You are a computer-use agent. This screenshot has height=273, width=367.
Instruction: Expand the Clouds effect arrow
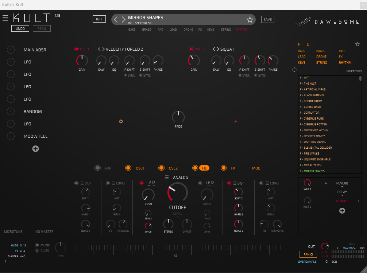pyautogui.click(x=358, y=201)
